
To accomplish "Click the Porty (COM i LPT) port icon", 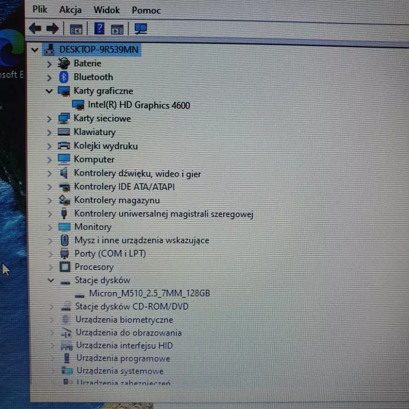I will pyautogui.click(x=64, y=253).
